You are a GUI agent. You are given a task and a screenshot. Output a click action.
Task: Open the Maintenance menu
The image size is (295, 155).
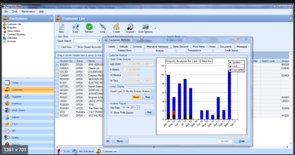pos(28,11)
